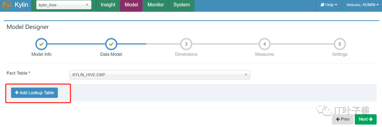Click the Dimensions step label
The image size is (382, 127).
pyautogui.click(x=186, y=54)
